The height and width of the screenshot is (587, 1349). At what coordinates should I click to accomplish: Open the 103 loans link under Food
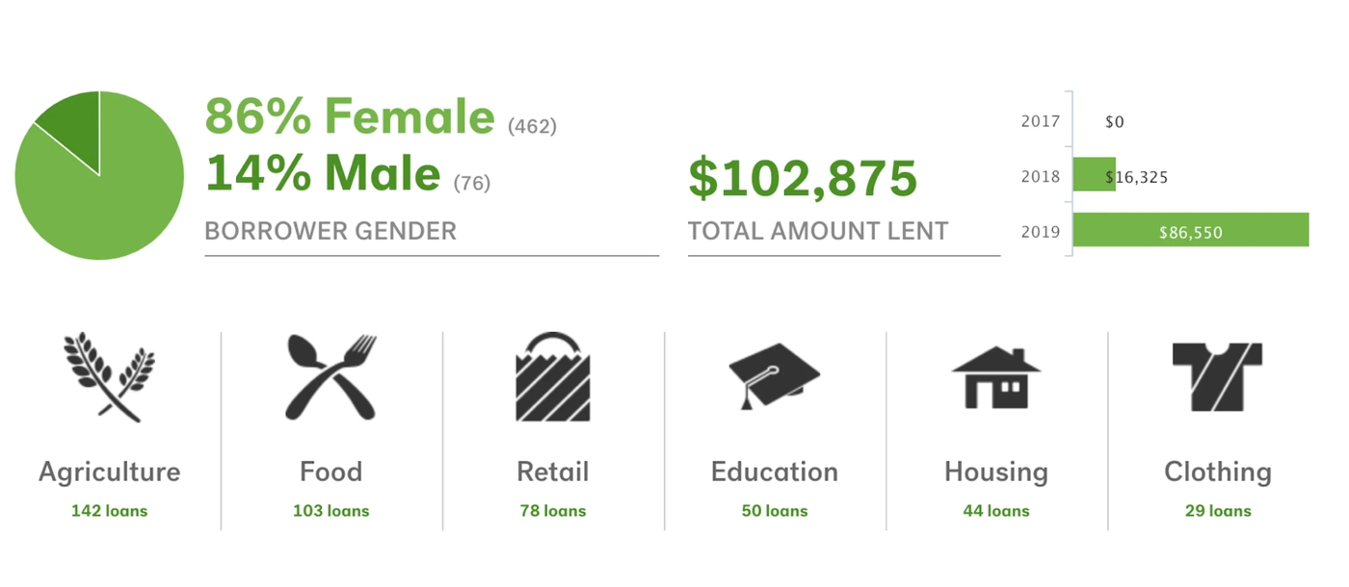coord(331,511)
